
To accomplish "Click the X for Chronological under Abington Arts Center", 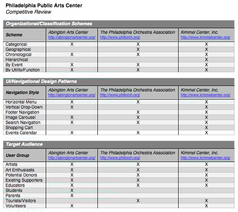I will point(72,55).
